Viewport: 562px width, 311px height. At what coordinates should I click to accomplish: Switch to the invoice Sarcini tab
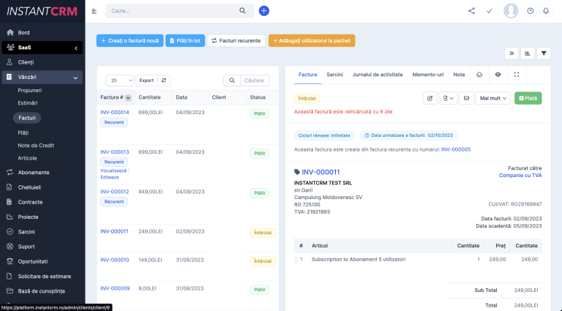pos(334,75)
